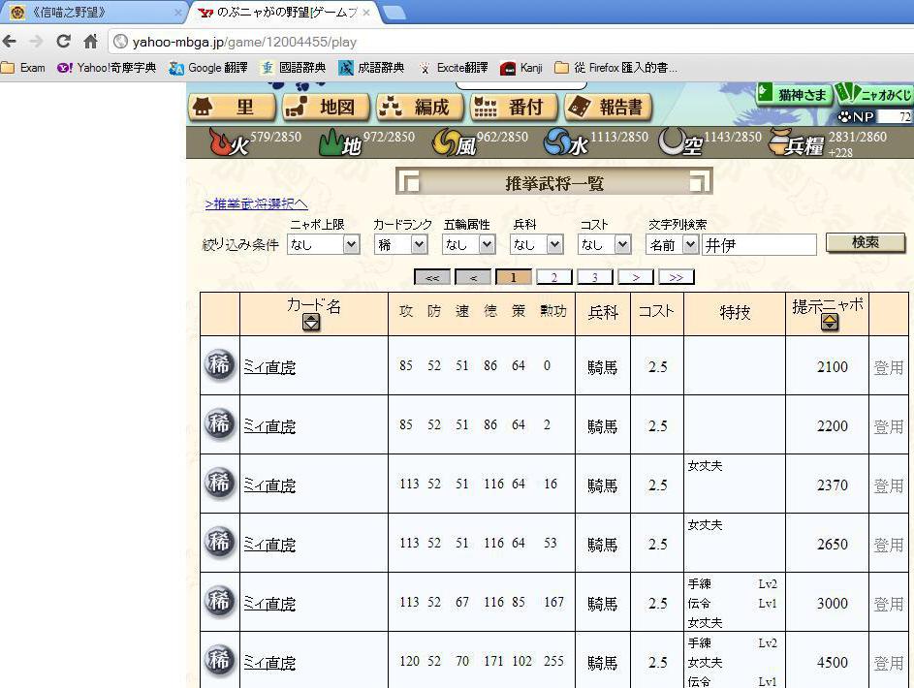
Task: Open ミイ直虎 card priced 4500
Action: [269, 663]
